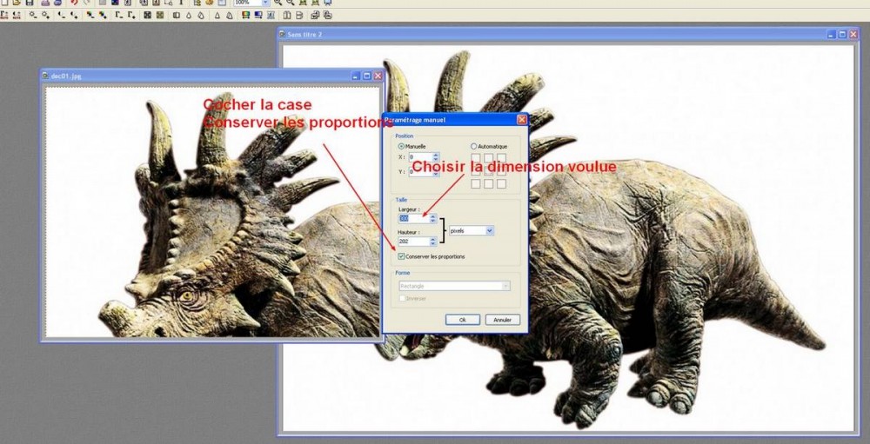Toggle the Conserver les proportions checkbox

coord(401,256)
